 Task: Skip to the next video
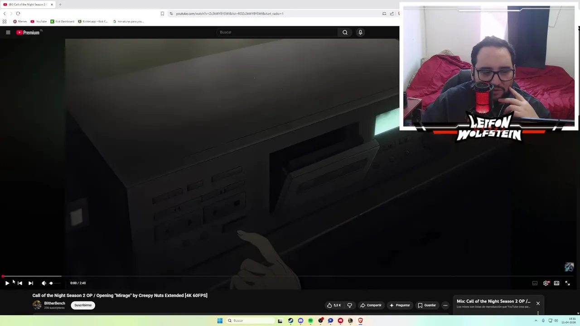point(31,283)
